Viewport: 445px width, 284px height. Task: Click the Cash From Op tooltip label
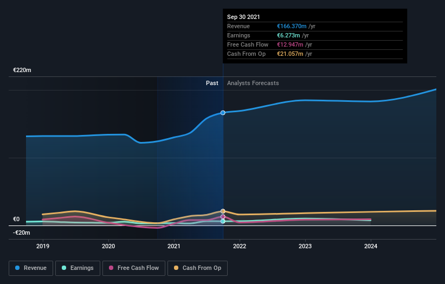[246, 54]
